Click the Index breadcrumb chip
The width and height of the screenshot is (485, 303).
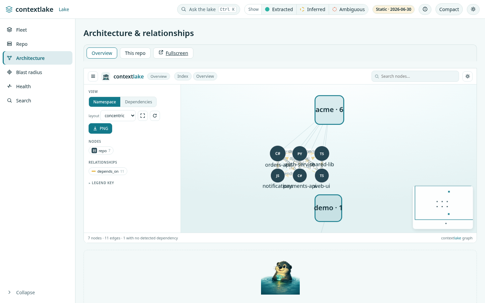coord(183,76)
